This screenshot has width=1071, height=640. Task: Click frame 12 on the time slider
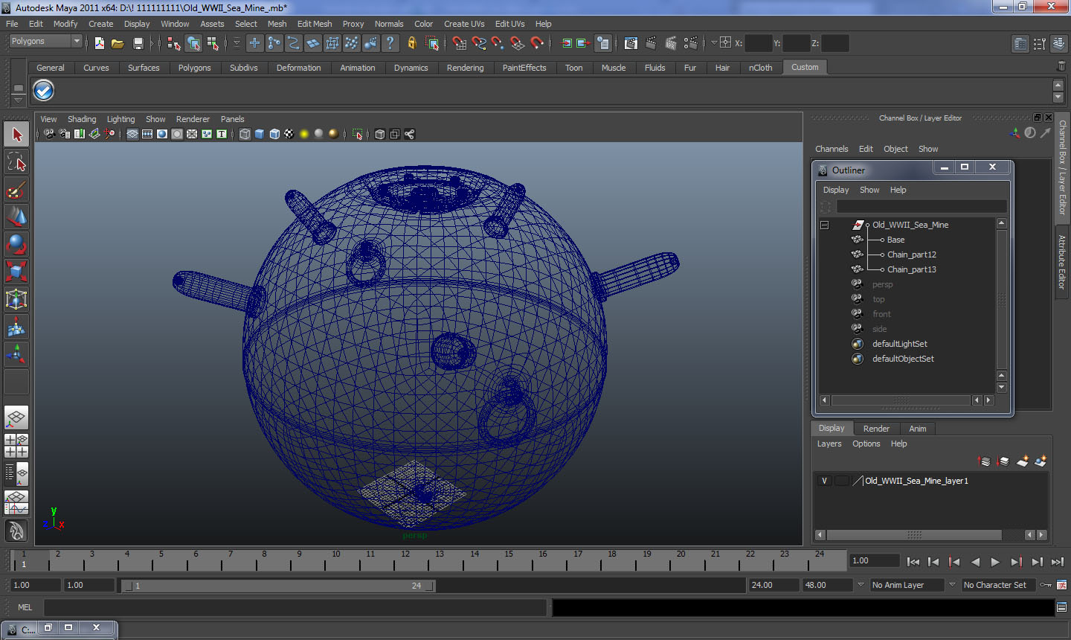405,560
